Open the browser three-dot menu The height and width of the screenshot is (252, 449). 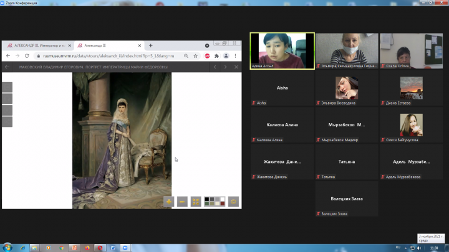click(x=235, y=56)
